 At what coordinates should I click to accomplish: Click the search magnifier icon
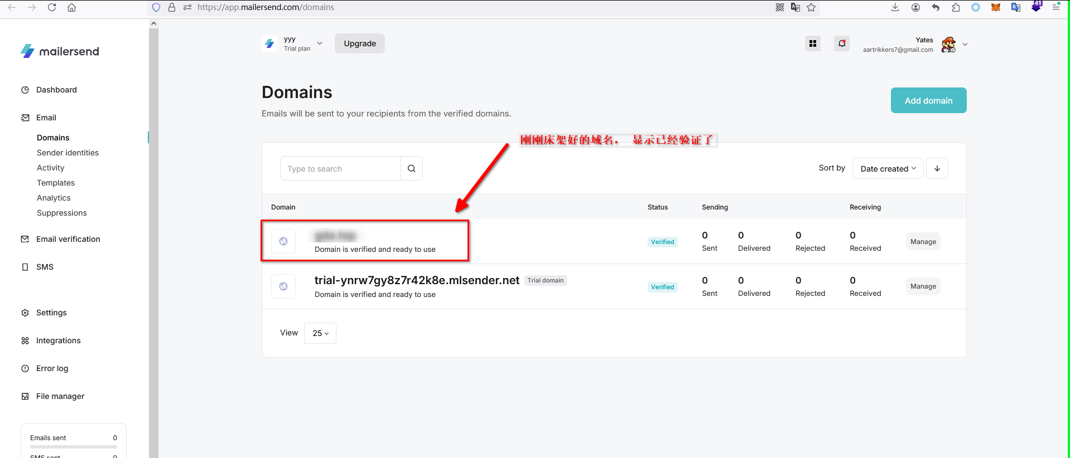click(x=412, y=169)
